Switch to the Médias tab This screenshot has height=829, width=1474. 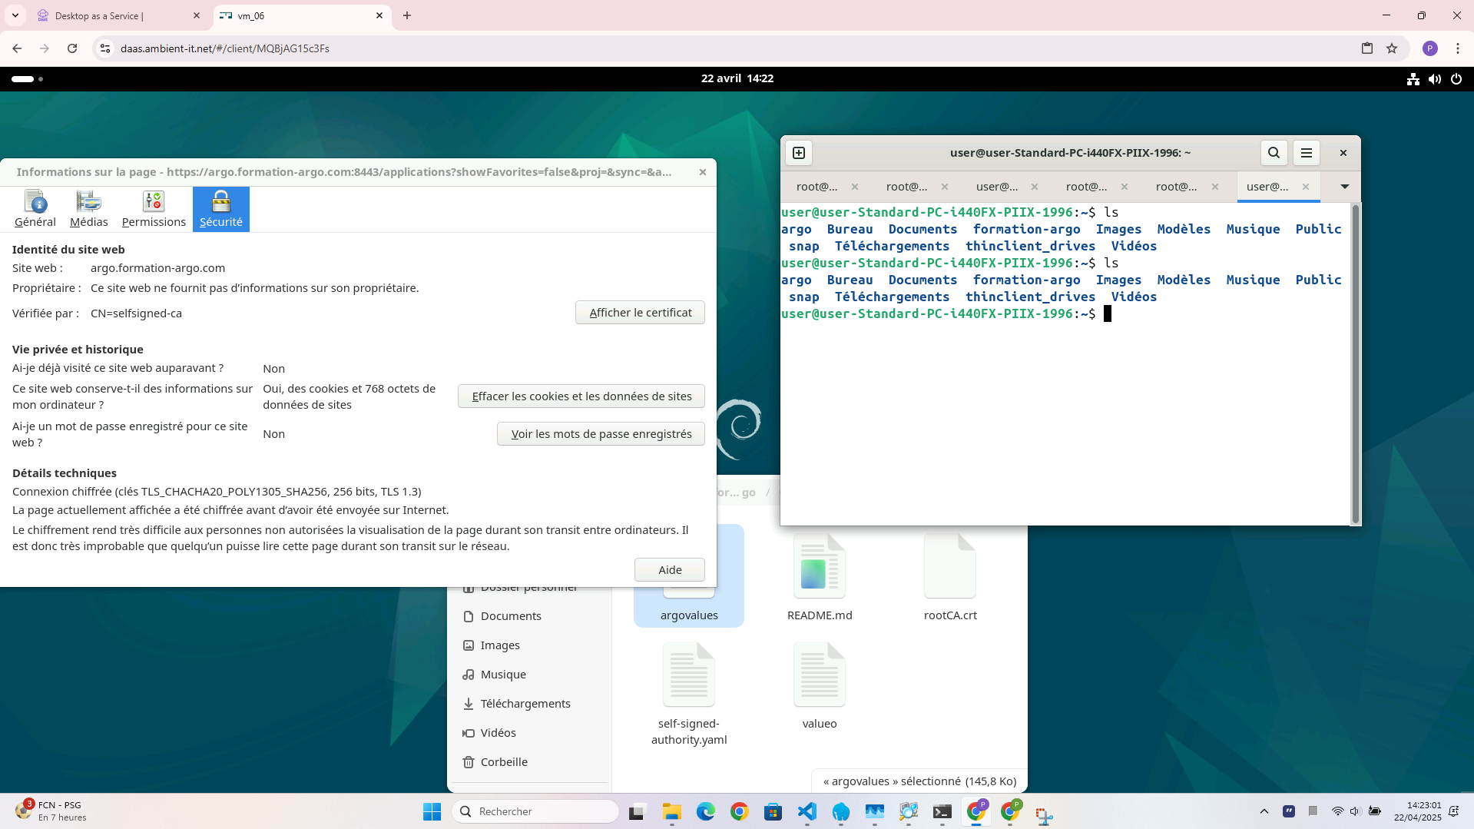tap(88, 209)
